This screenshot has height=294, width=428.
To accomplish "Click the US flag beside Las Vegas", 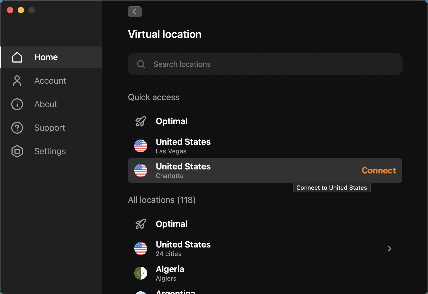I will [141, 146].
